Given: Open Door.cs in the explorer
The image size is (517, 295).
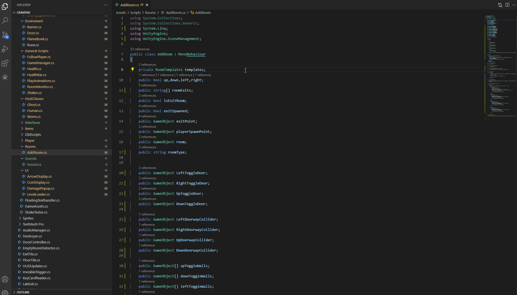Looking at the screenshot, I should (x=61, y=33).
